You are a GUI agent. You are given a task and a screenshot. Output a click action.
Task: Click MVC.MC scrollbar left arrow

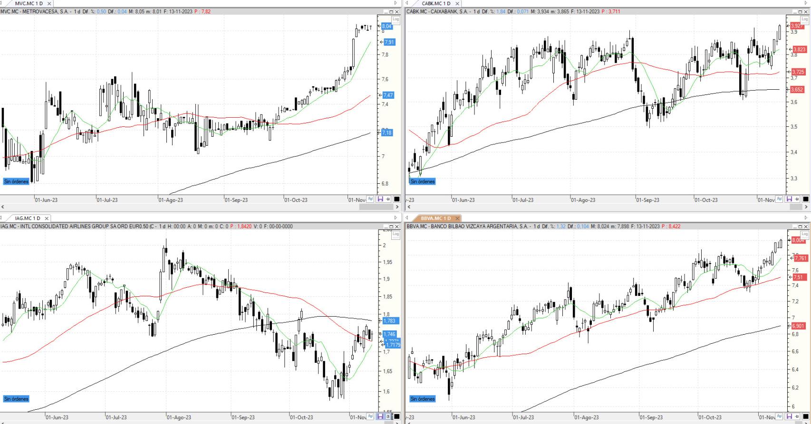[3, 207]
